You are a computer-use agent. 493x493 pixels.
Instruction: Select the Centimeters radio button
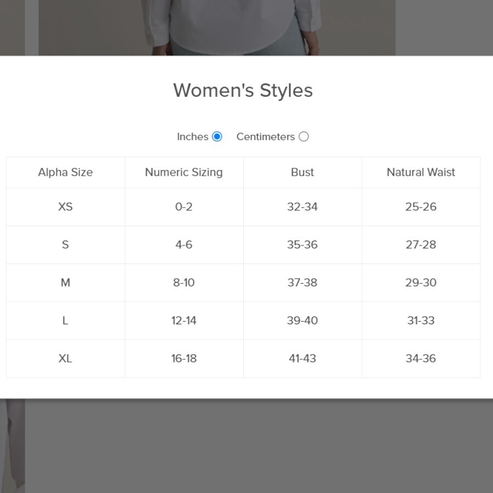303,137
